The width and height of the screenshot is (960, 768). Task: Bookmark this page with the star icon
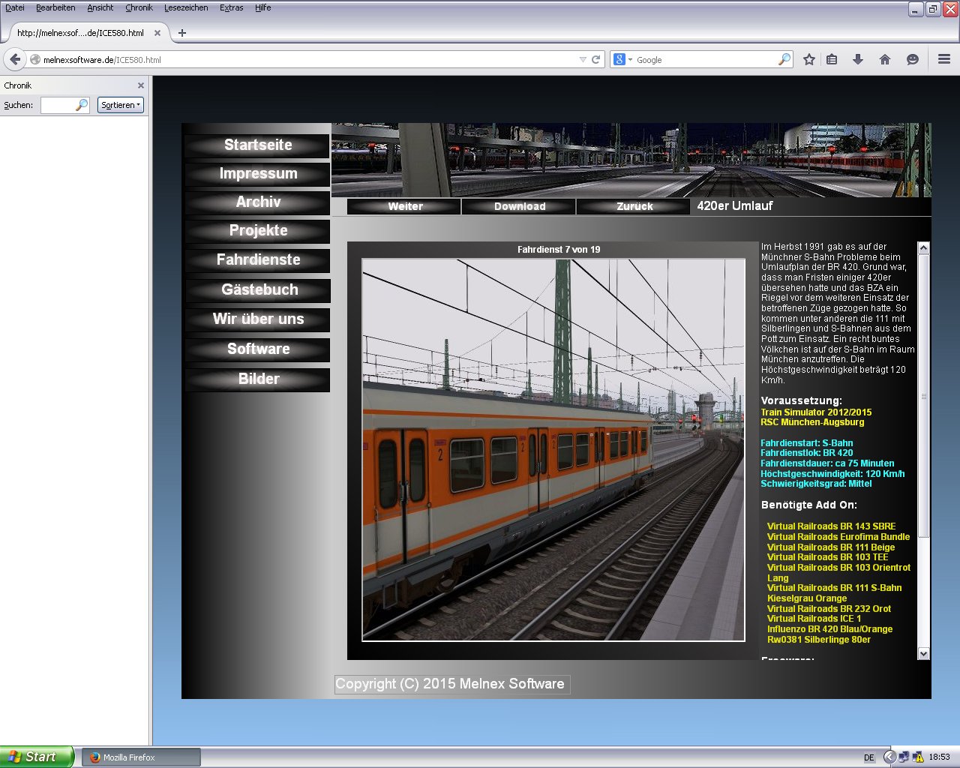point(808,59)
